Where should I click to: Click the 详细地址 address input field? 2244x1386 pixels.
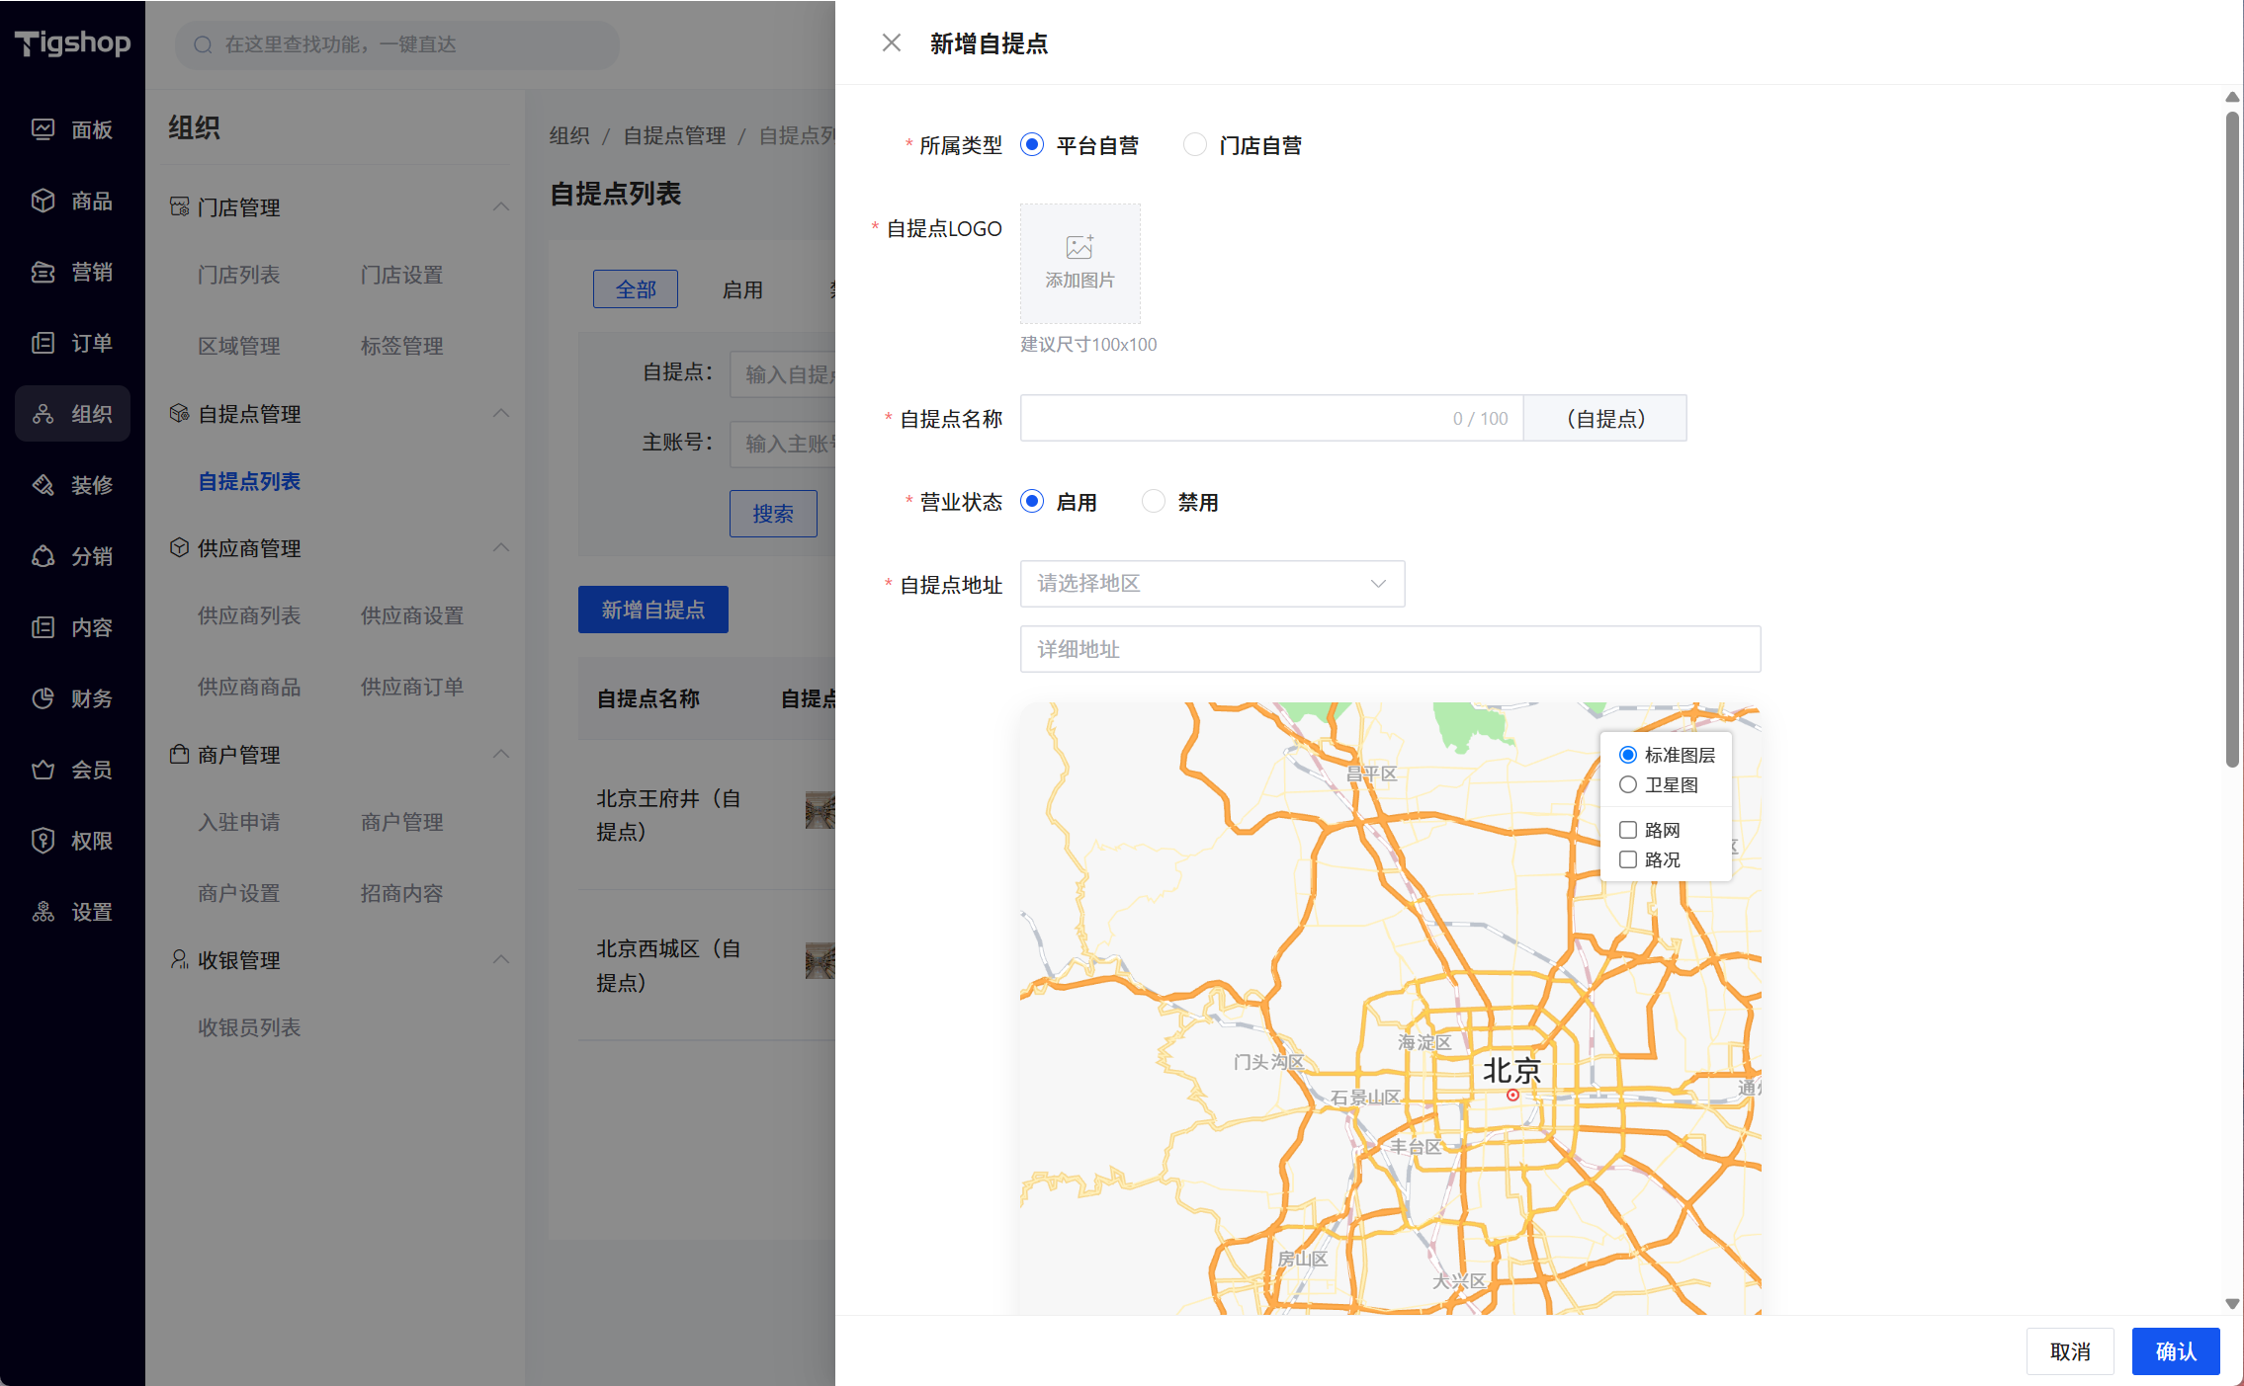click(1390, 649)
